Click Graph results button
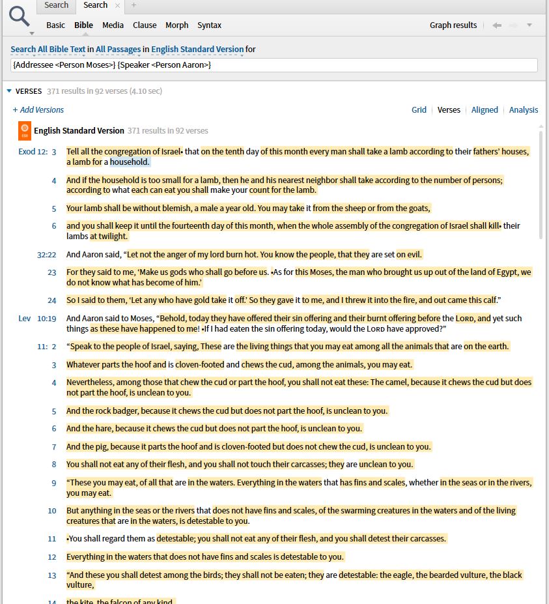Image resolution: width=549 pixels, height=604 pixels. 453,25
